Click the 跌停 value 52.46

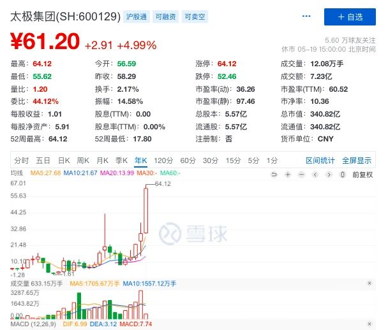pyautogui.click(x=227, y=76)
